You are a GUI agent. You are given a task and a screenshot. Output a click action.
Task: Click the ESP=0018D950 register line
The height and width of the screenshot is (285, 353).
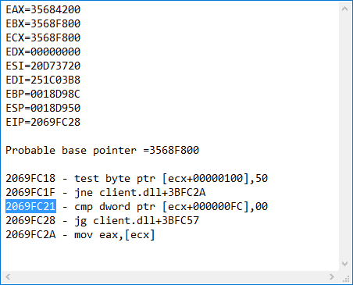[x=43, y=108]
